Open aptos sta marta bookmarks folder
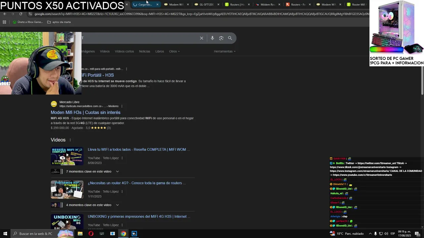 coord(59,22)
